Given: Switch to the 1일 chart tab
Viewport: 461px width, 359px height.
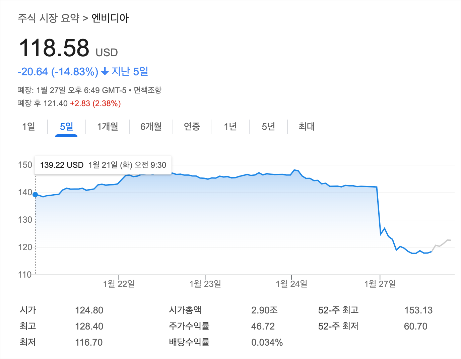Looking at the screenshot, I should (28, 127).
